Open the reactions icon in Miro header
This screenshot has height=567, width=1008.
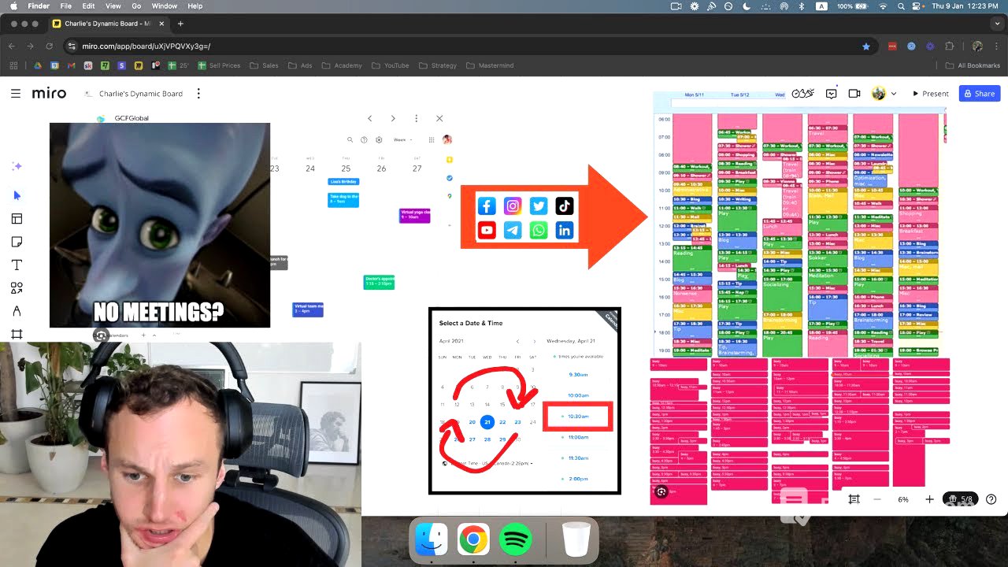pos(802,93)
